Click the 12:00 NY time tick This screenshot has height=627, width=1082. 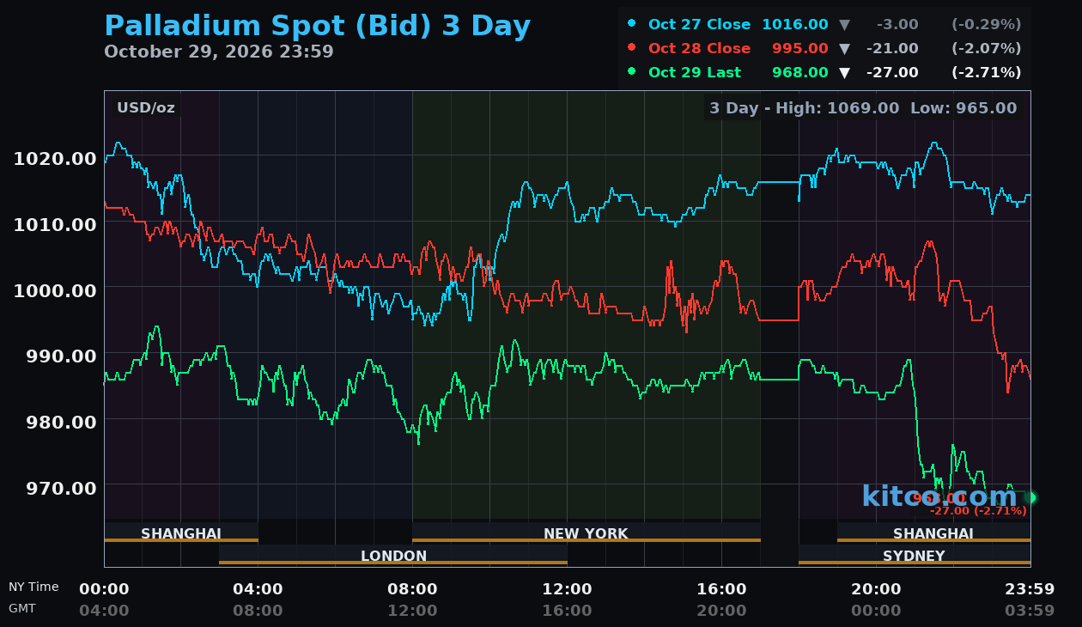click(x=567, y=589)
